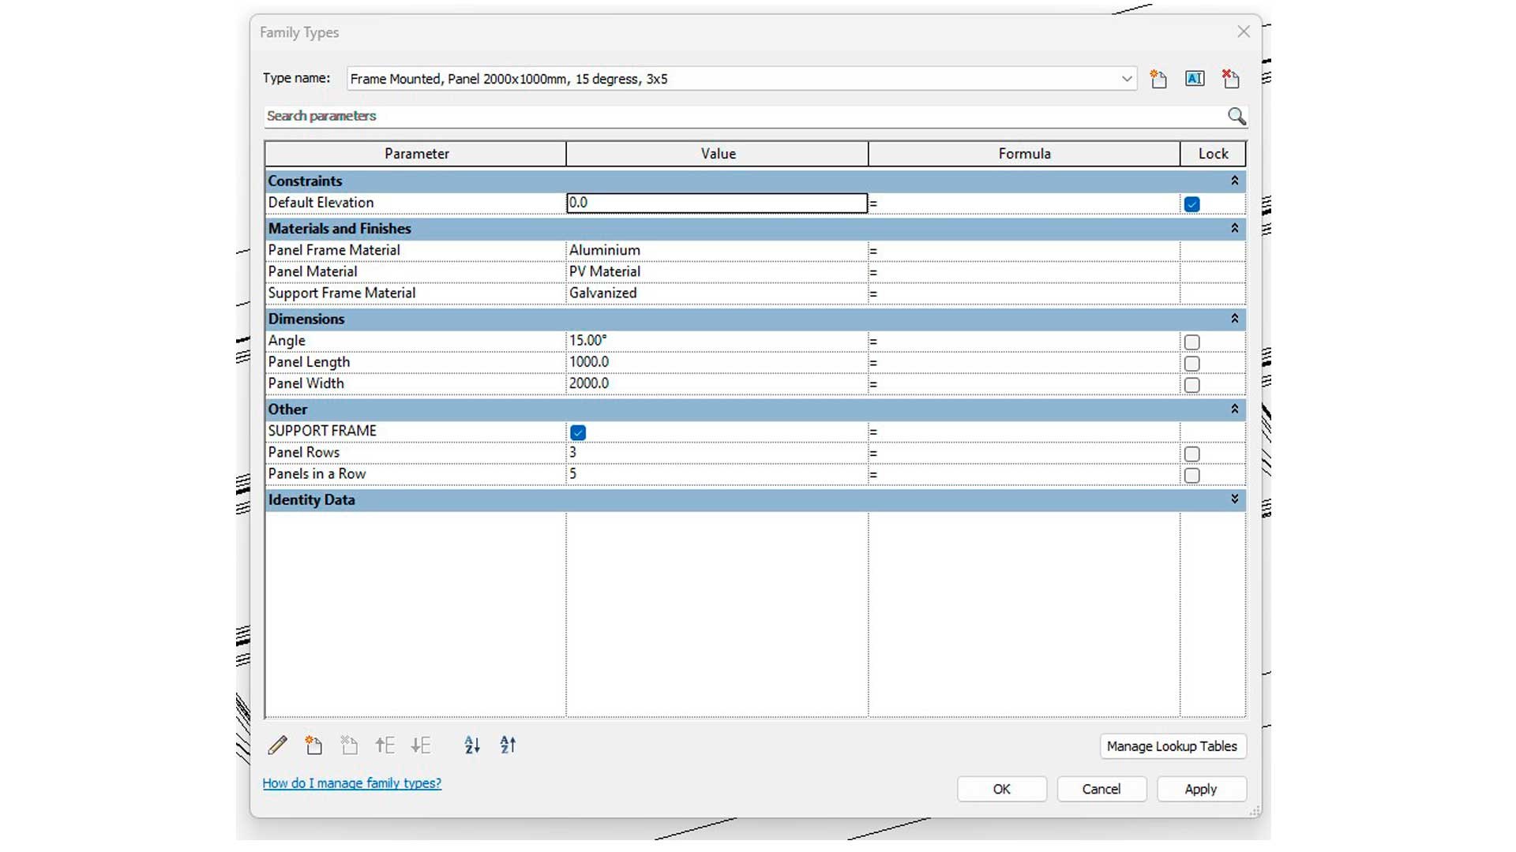1516x852 pixels.
Task: Collapse the Other group
Action: pos(1235,409)
